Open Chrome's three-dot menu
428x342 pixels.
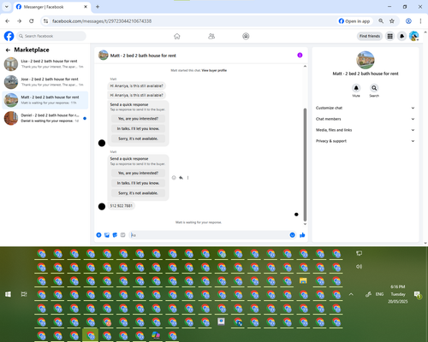tap(420, 21)
